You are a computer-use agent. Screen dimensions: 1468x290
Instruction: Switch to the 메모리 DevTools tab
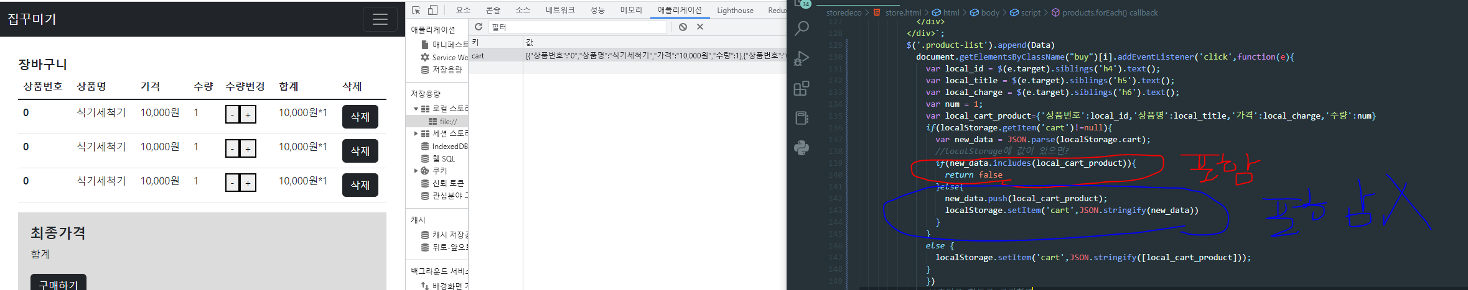click(631, 10)
